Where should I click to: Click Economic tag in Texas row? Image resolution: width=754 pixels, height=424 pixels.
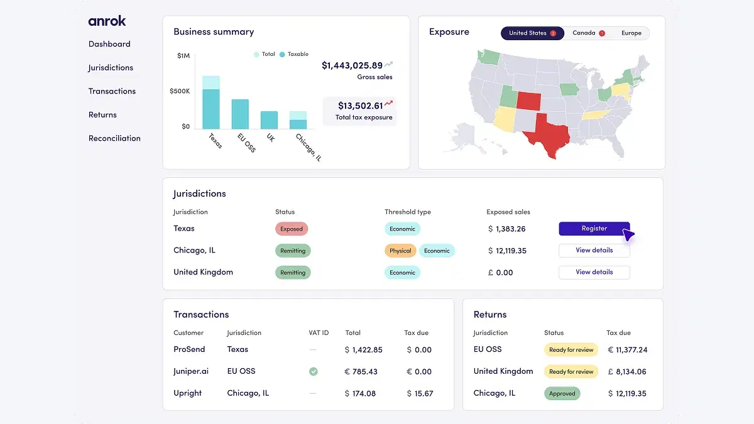[402, 229]
